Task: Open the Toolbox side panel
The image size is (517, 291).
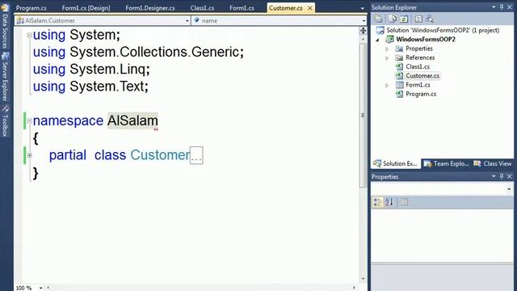Action: click(5, 121)
